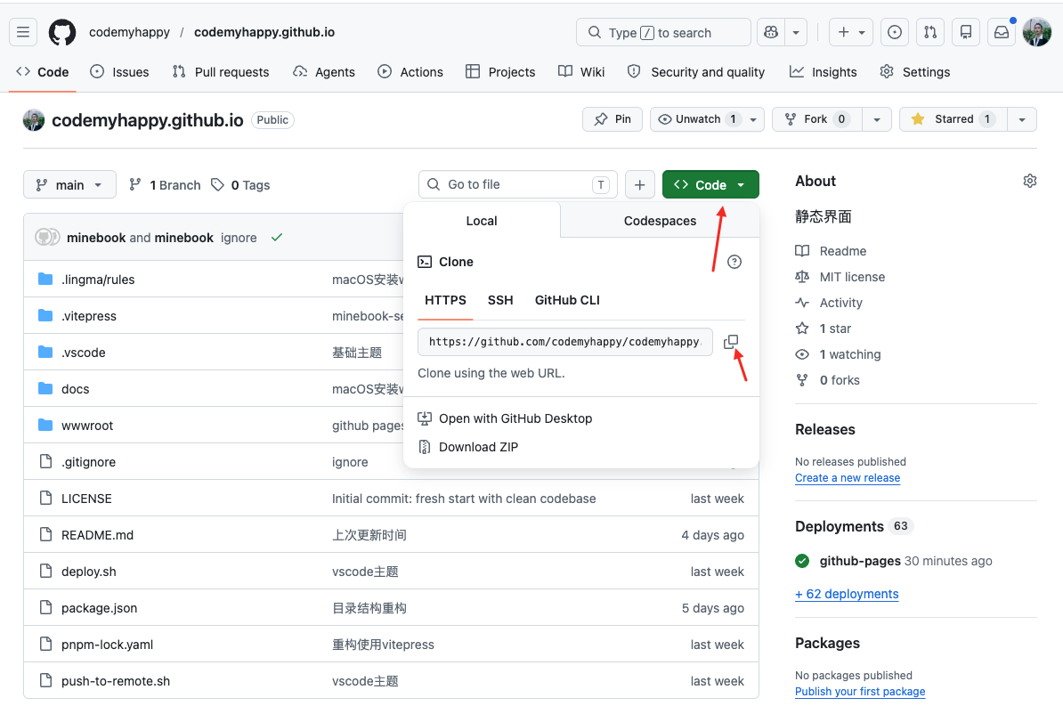1063x706 pixels.
Task: Open the main branch selector
Action: pos(69,184)
